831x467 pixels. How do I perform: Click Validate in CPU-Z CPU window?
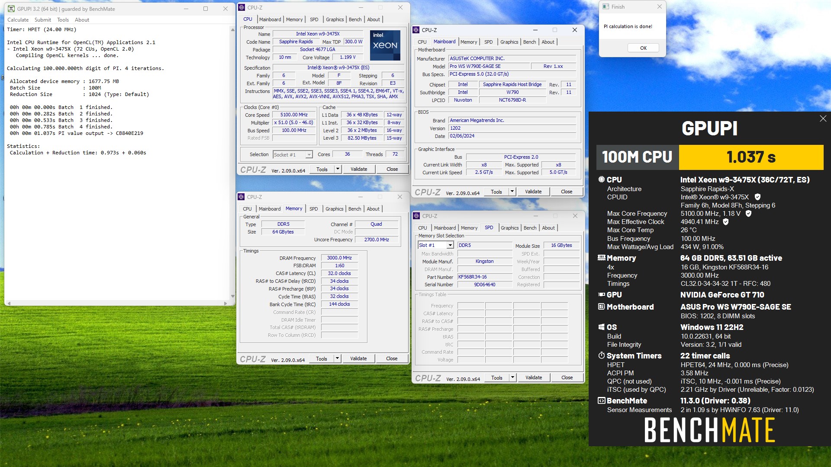tap(359, 169)
